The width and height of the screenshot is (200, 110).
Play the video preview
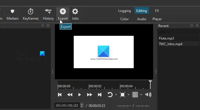79,95
